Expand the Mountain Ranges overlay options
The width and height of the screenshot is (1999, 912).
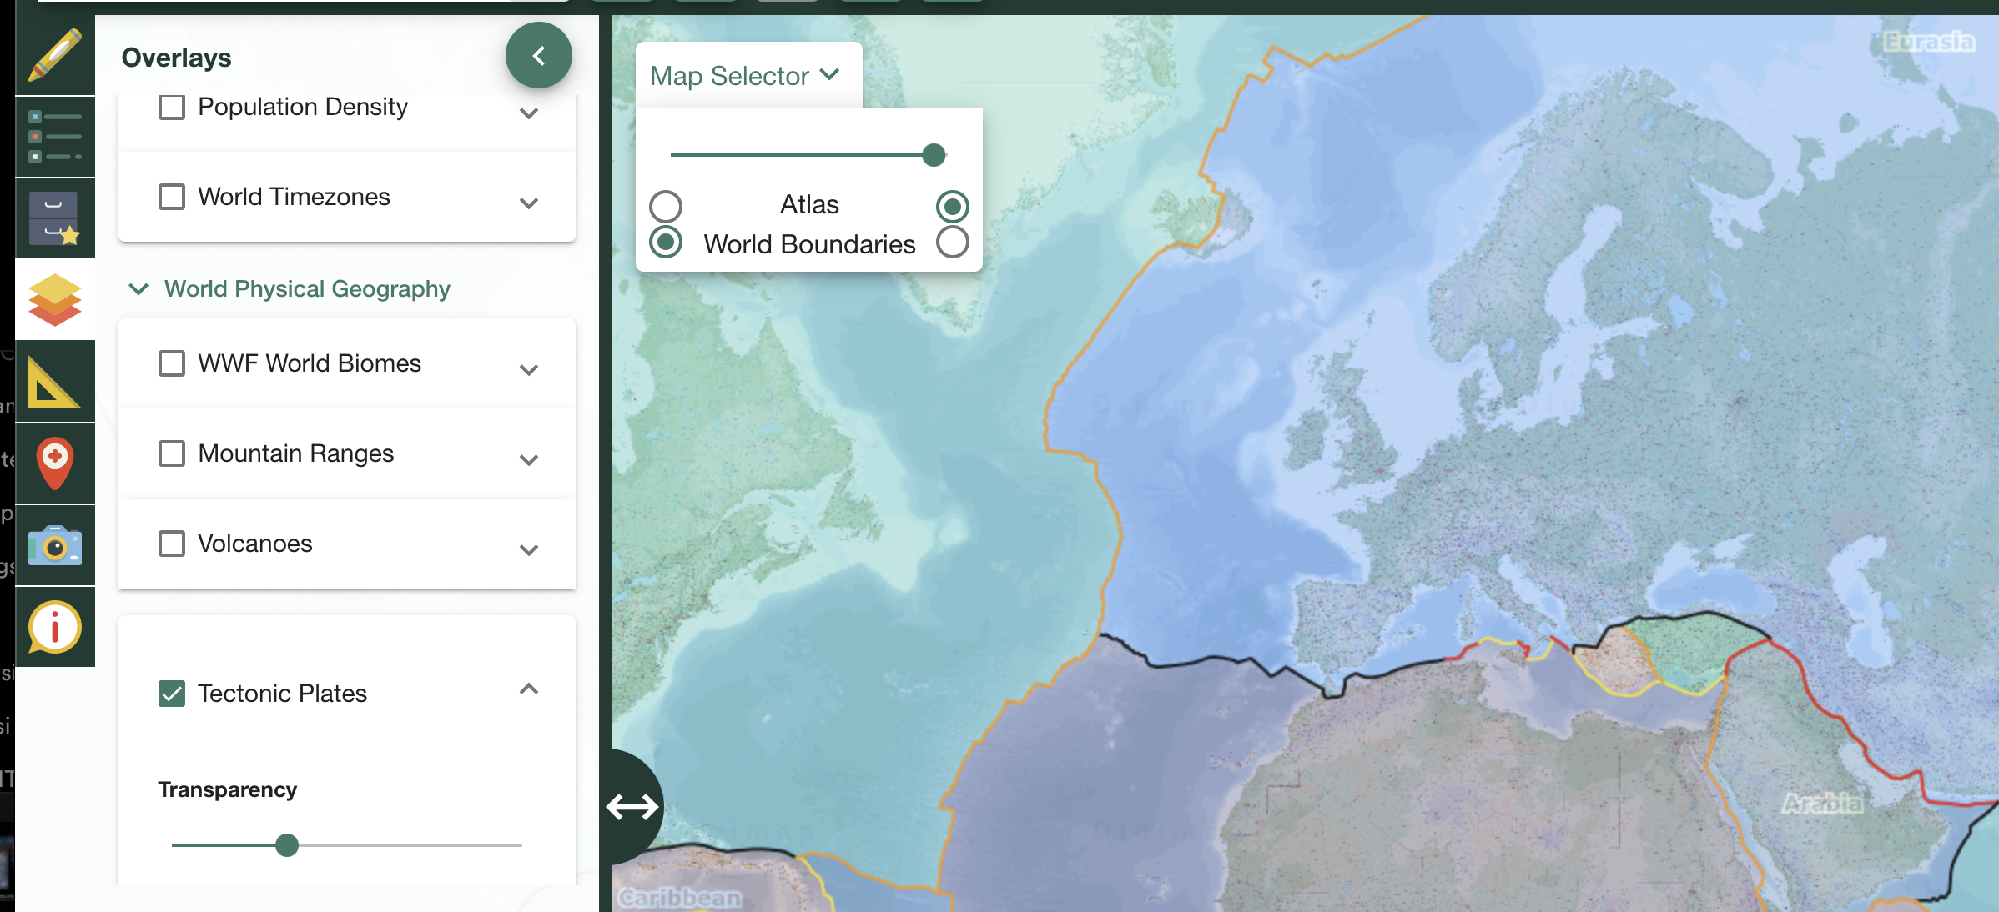click(x=528, y=459)
